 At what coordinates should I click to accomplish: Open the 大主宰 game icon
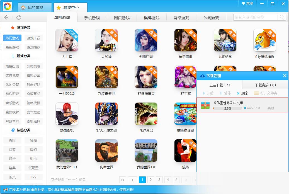[67, 40]
